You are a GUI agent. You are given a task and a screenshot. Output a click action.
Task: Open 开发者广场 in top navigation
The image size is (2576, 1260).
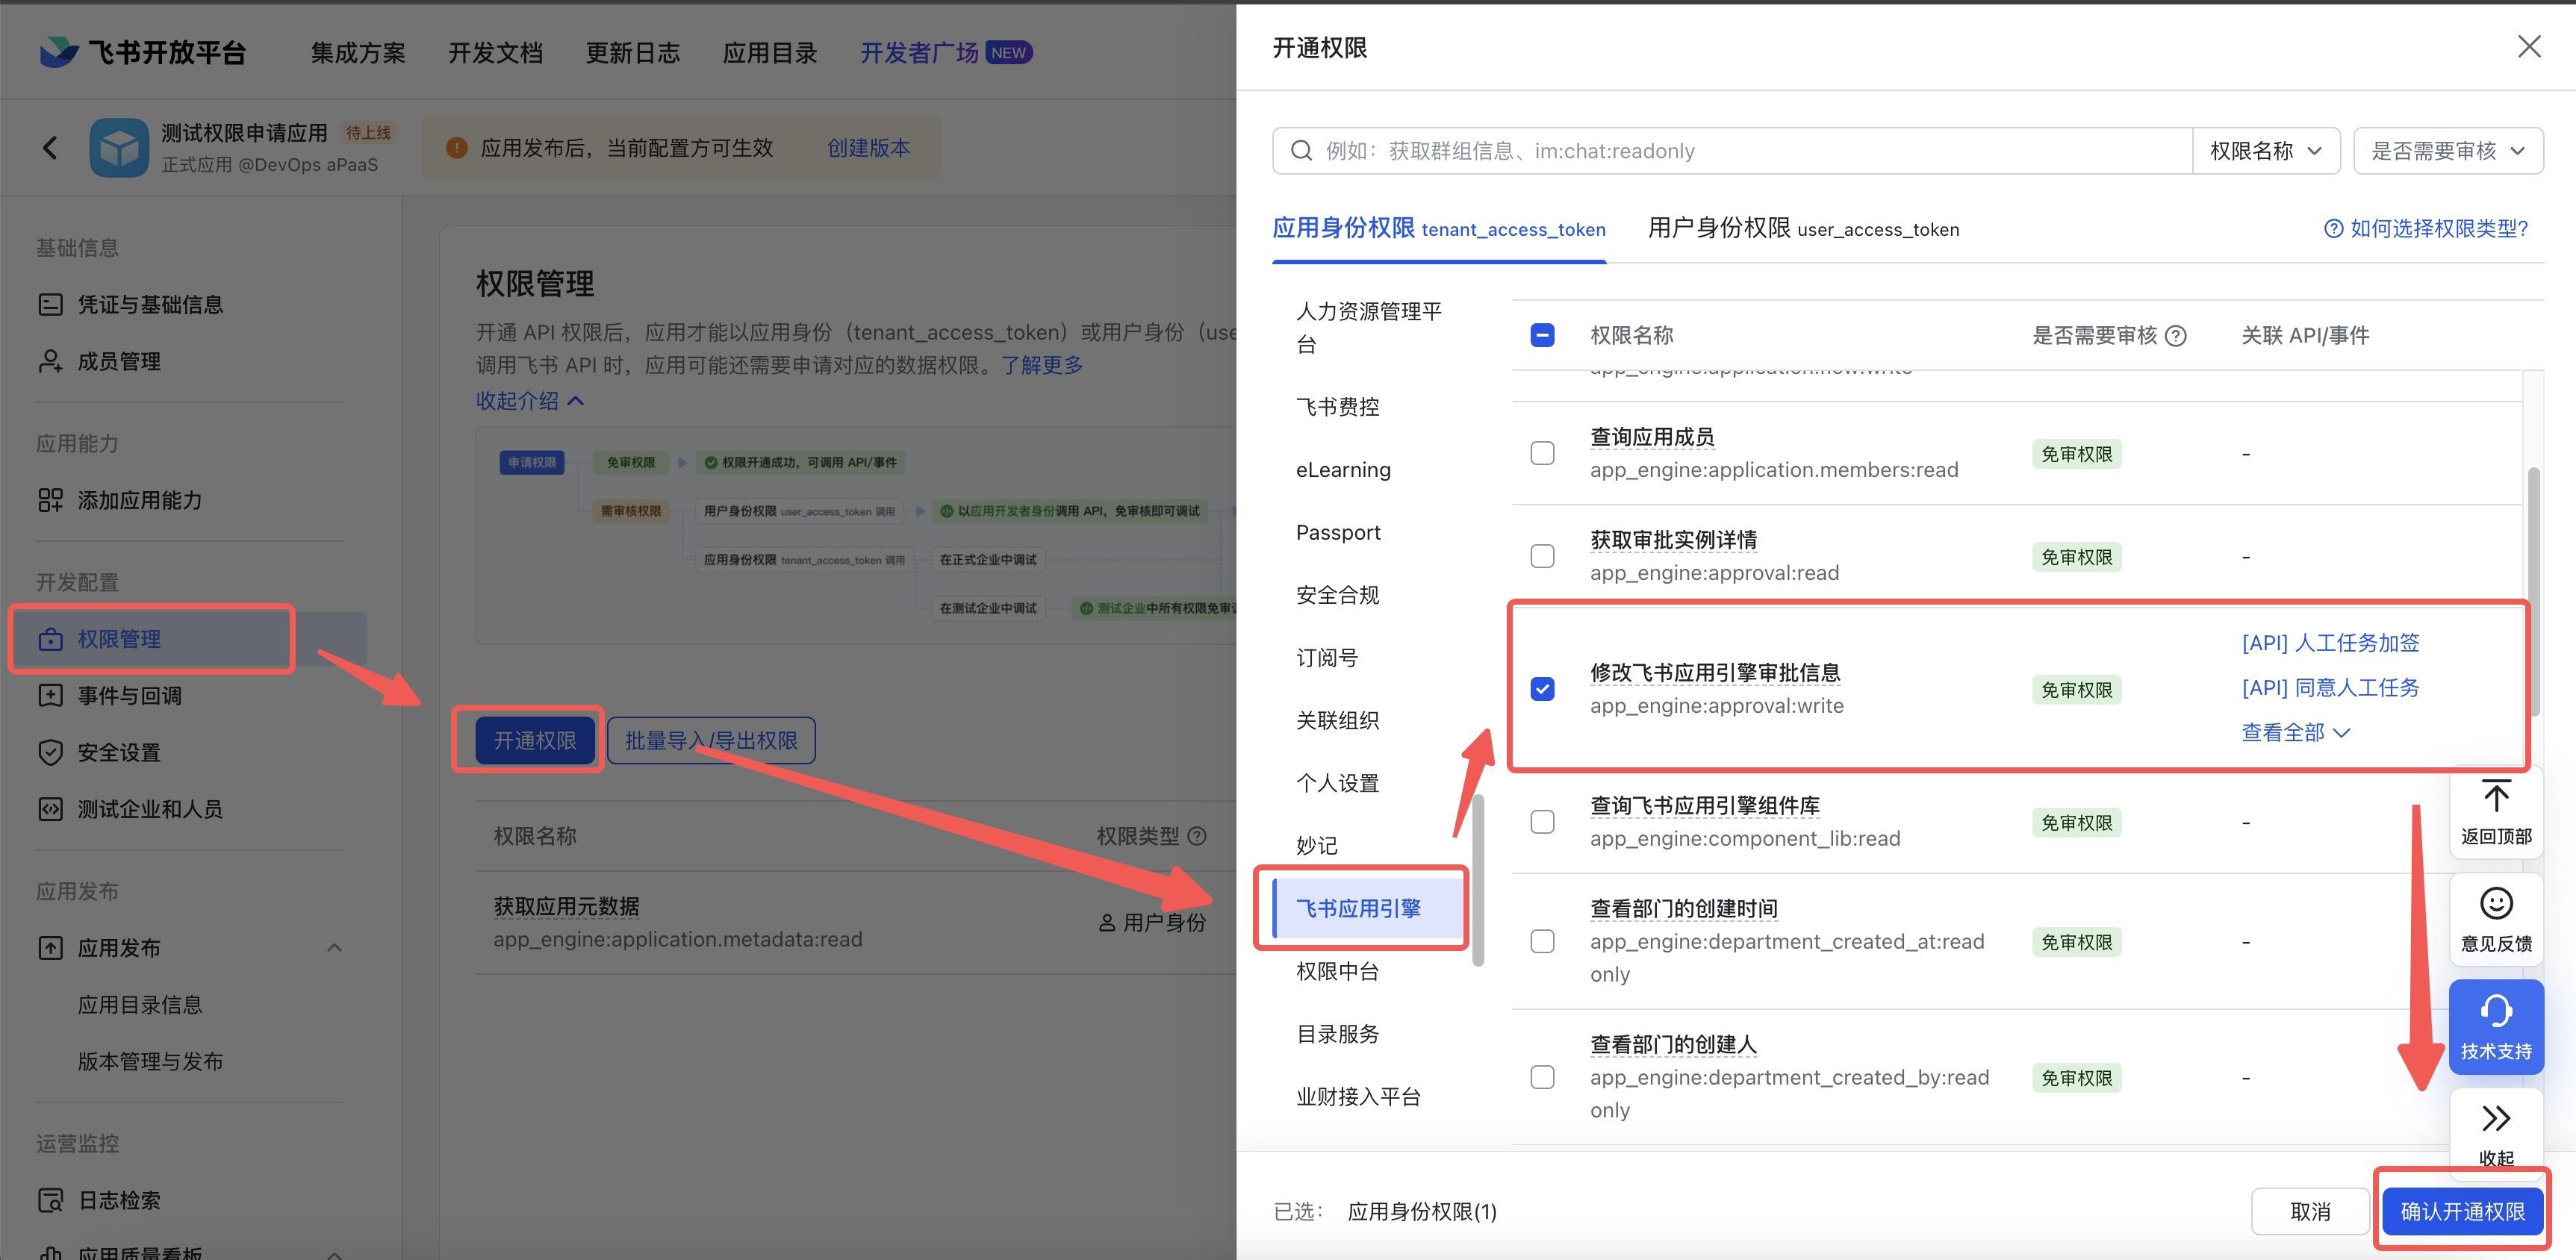click(946, 53)
